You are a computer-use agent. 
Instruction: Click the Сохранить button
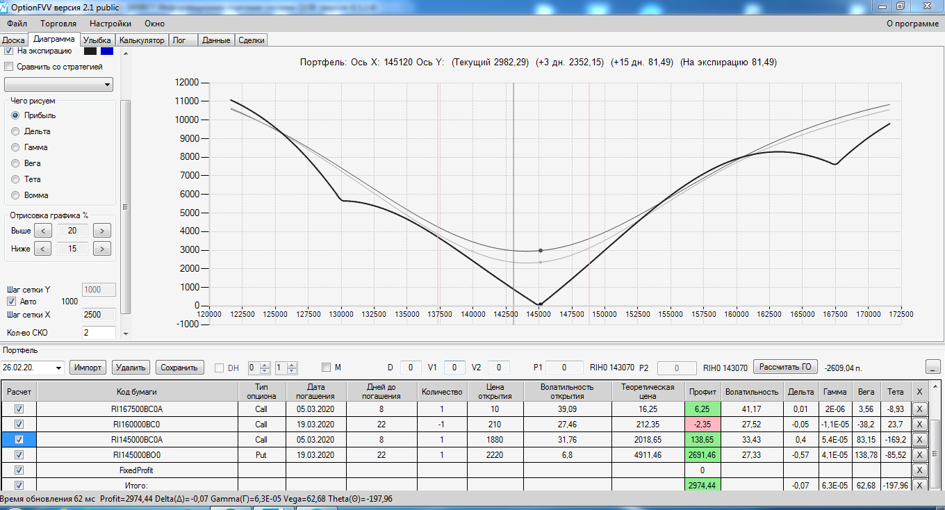click(x=180, y=368)
